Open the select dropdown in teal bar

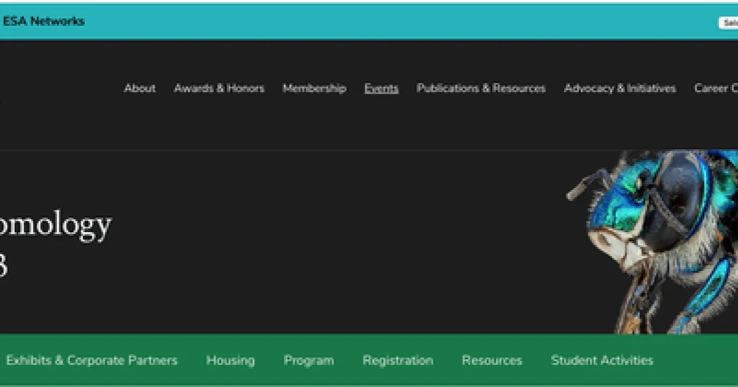[x=728, y=23]
